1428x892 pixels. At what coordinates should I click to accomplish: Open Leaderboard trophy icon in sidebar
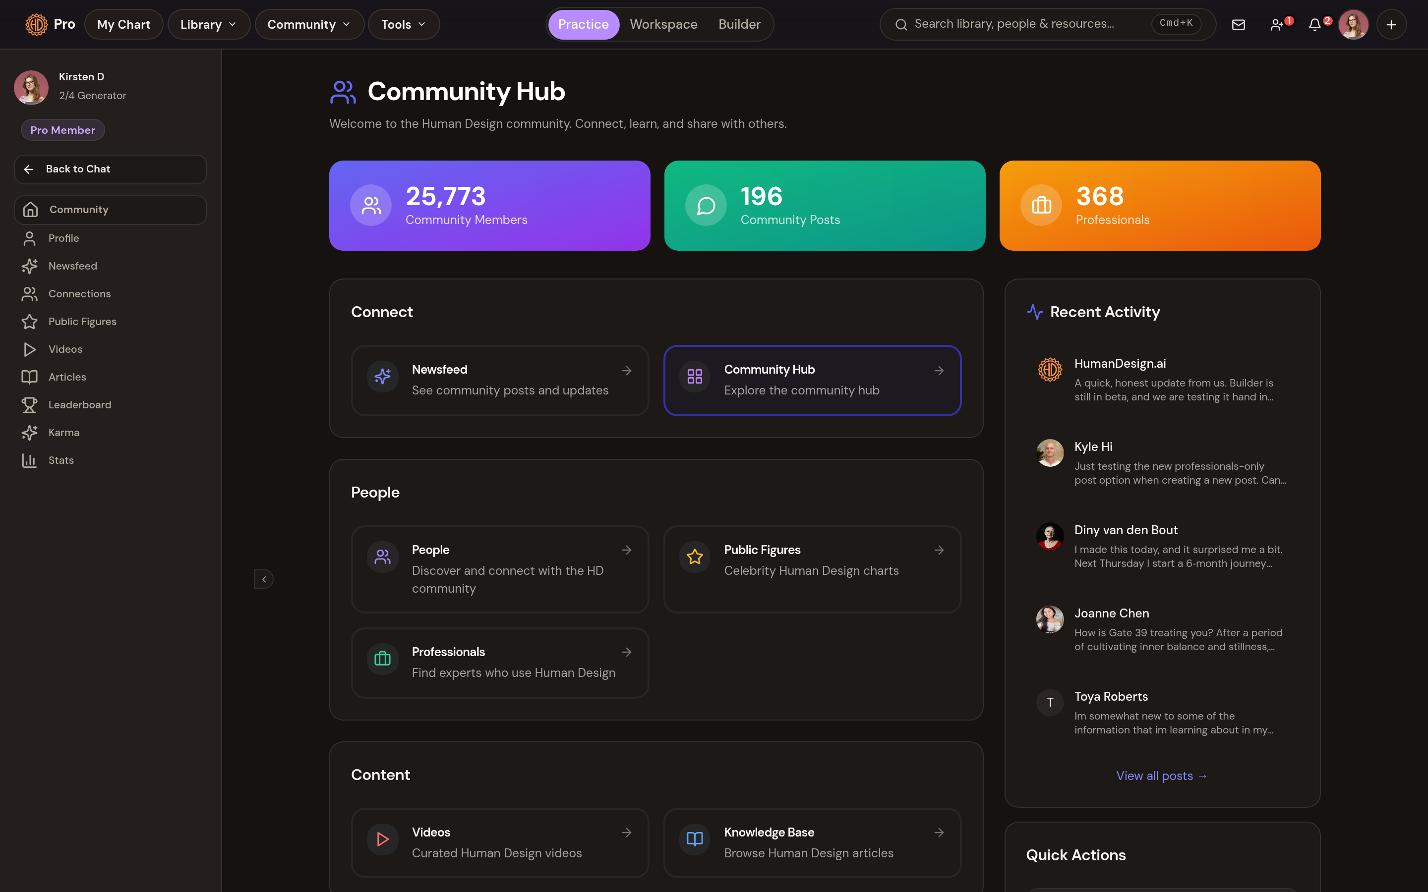[x=30, y=405]
